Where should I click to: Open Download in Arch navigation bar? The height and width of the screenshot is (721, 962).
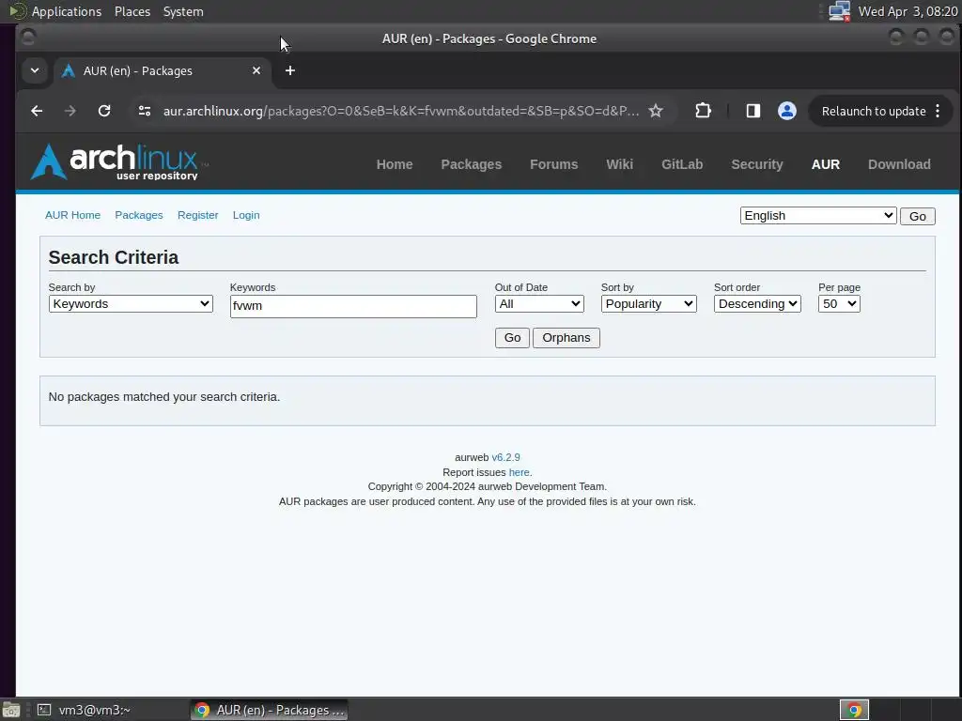[x=899, y=164]
